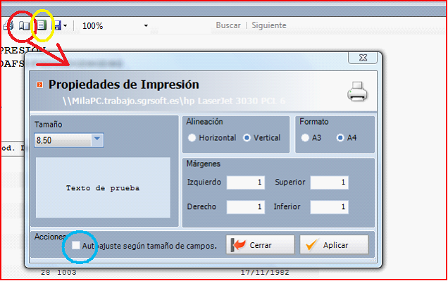This screenshot has width=448, height=281.
Task: Click the Izquierdo margin field
Action: click(x=246, y=182)
